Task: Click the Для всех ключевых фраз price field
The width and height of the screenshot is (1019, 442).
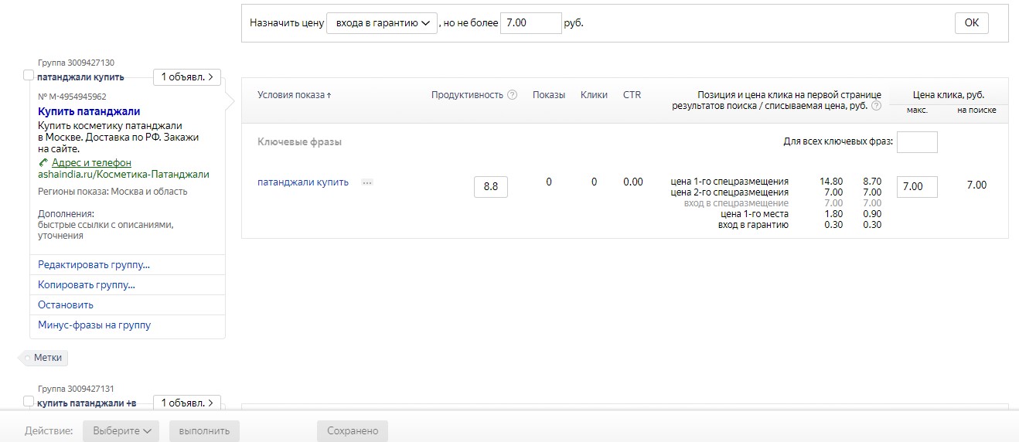Action: [917, 142]
